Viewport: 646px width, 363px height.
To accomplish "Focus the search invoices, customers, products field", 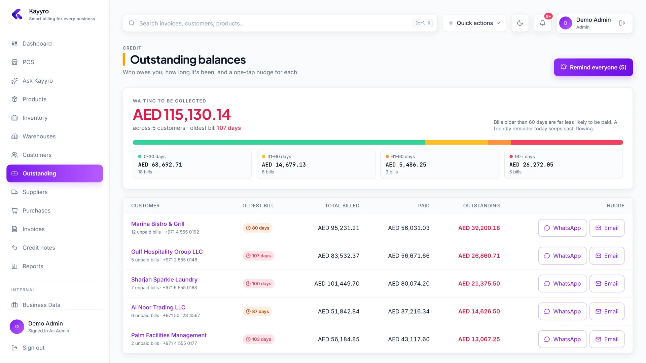I will [280, 23].
